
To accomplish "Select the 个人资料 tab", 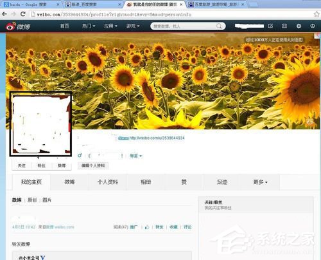I will click(108, 182).
